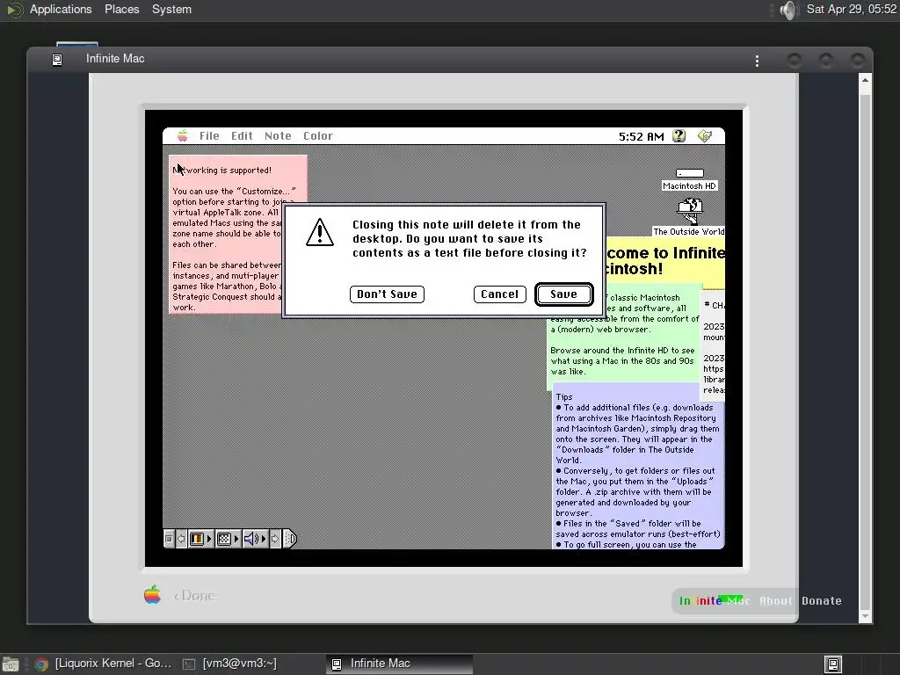900x675 pixels.
Task: Open the Infinite Mac window's three-dot menu
Action: click(x=757, y=61)
